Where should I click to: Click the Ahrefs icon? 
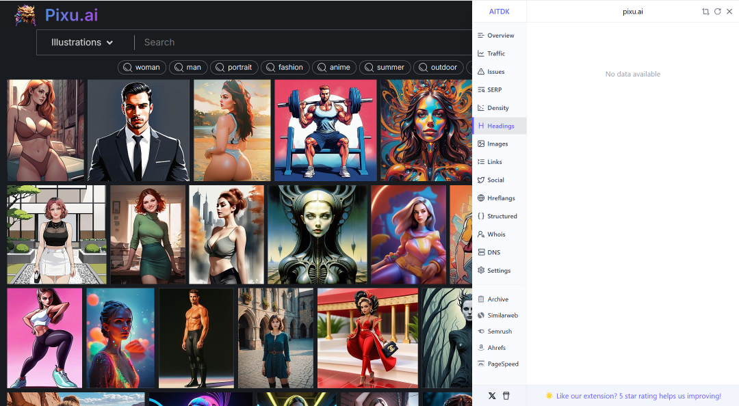coord(481,348)
